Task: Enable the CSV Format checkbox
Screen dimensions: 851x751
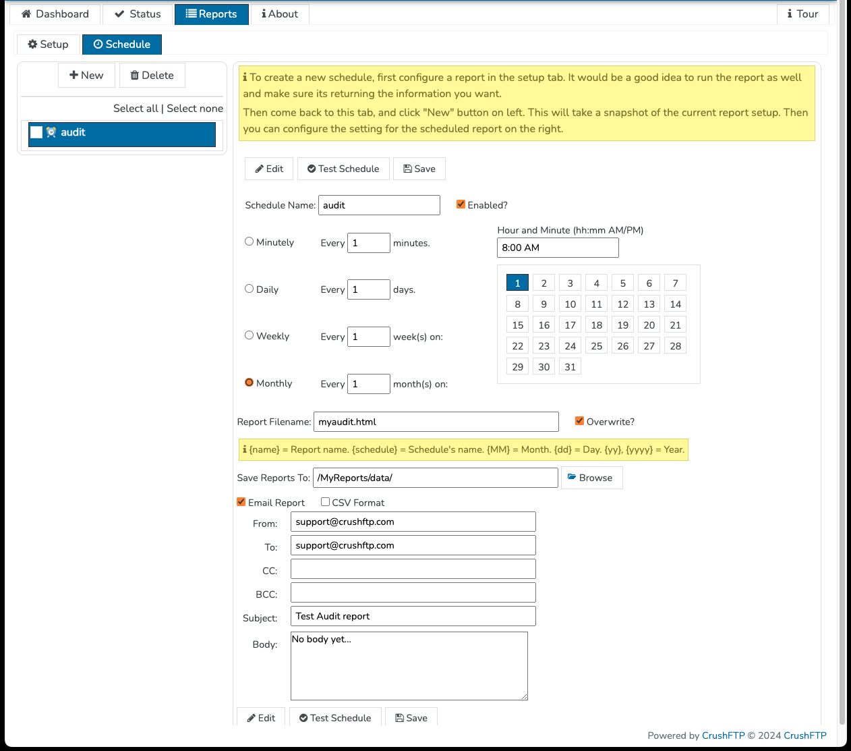Action: click(326, 502)
